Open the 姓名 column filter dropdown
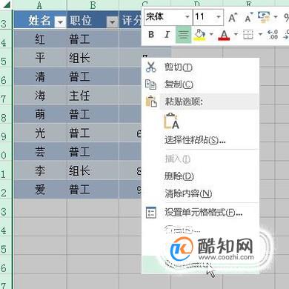Viewport: 289px width, 289px height. [60, 22]
